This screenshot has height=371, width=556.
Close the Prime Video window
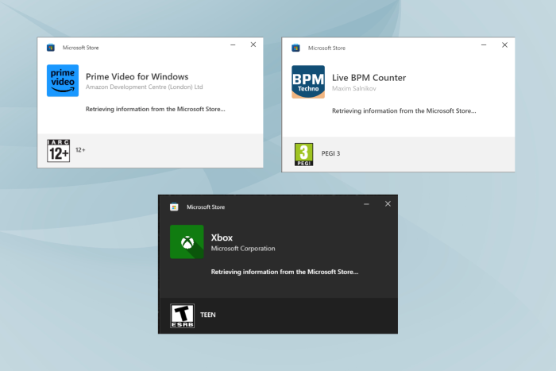click(x=253, y=44)
